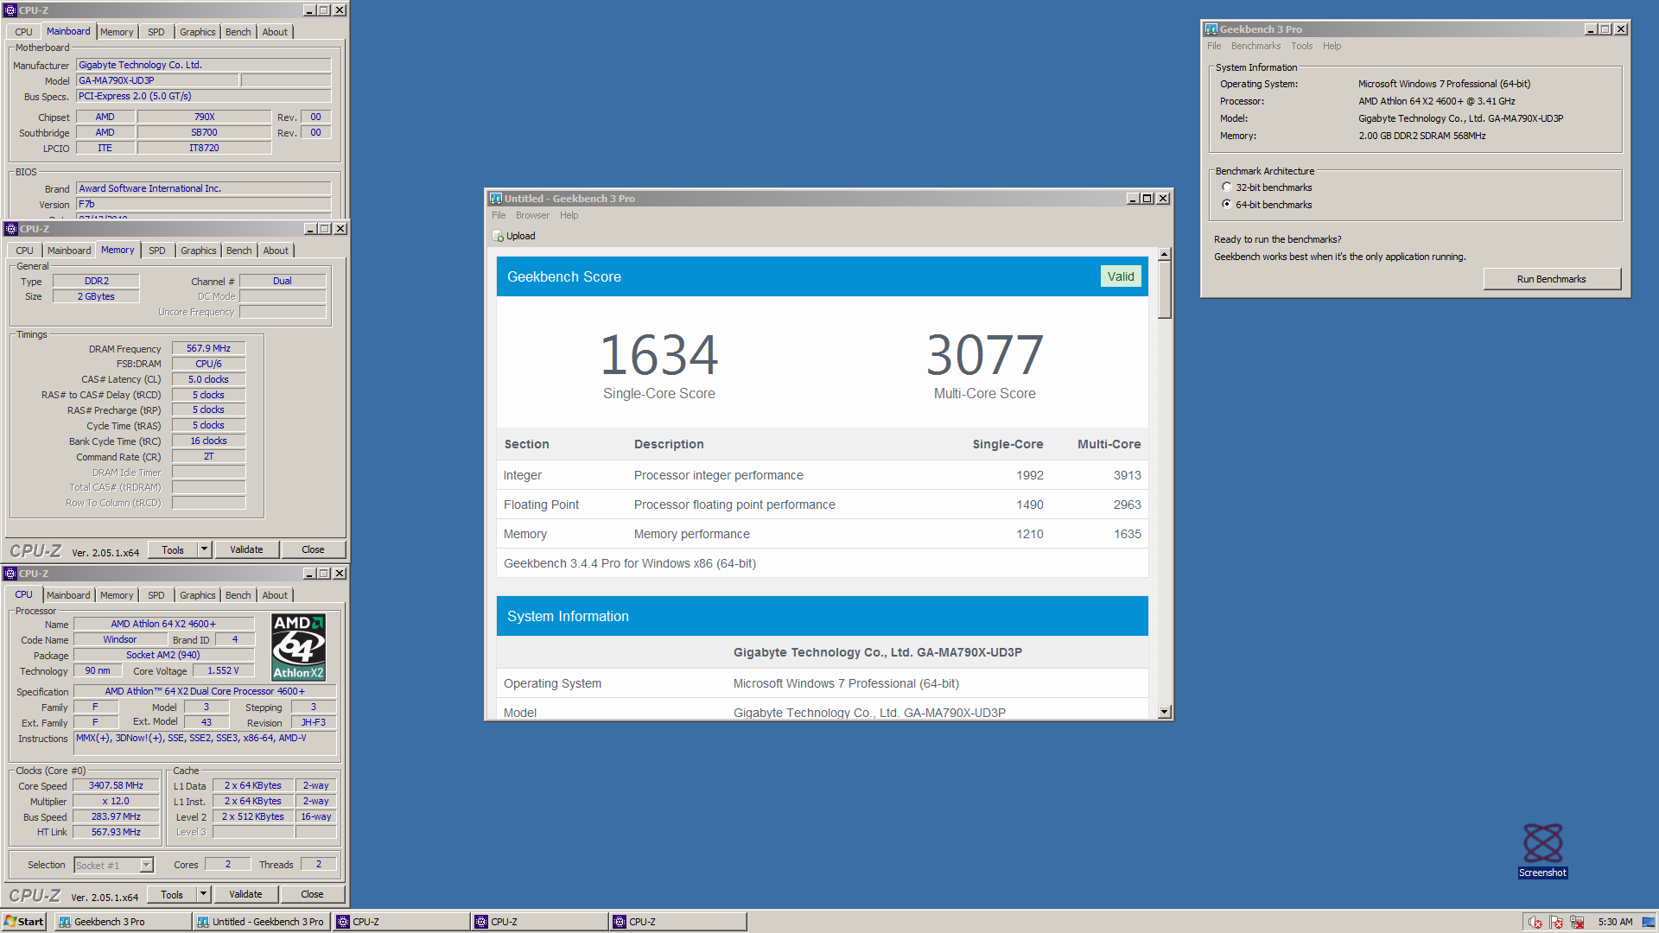Switch to Geekbench 3 Pro taskbar button
This screenshot has width=1659, height=933.
(x=124, y=922)
